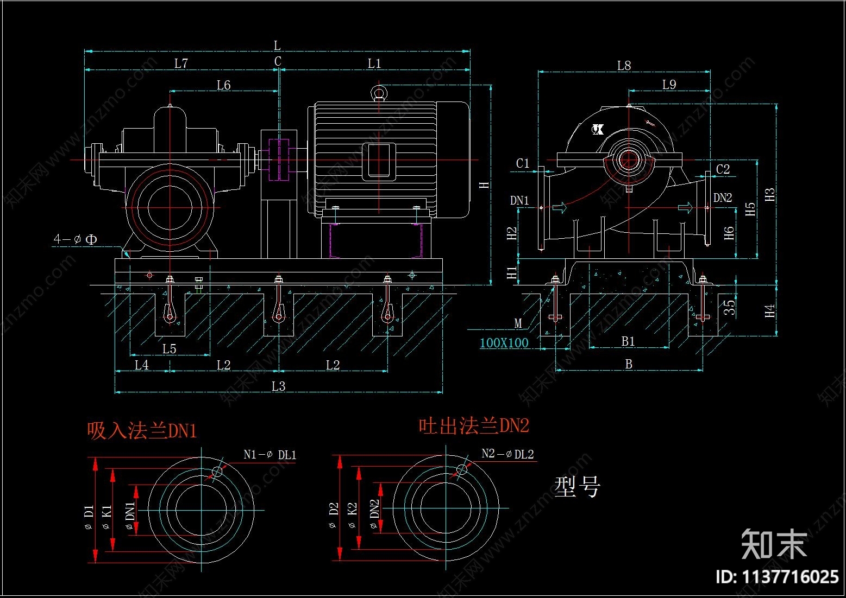Select the magenta shaft coupling
This screenshot has width=846, height=598.
279,160
